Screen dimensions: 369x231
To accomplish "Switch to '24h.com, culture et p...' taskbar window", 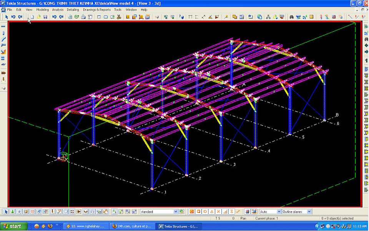I will point(132,226).
